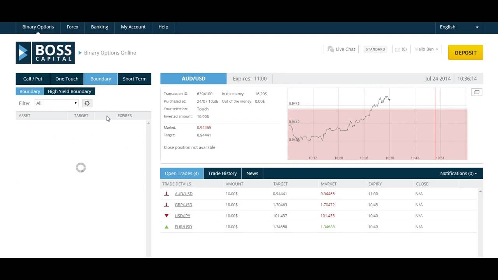
Task: Click the Live Chat speech bubble icon
Action: (x=331, y=49)
